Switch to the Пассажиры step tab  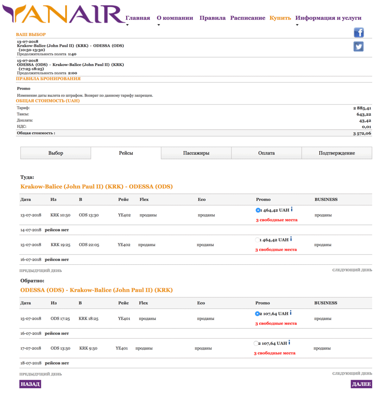(196, 153)
